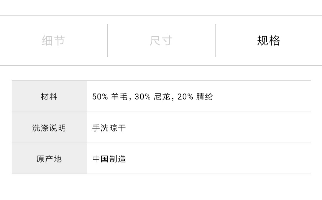Click the 手洗晾干 washing instruction text

tap(109, 128)
